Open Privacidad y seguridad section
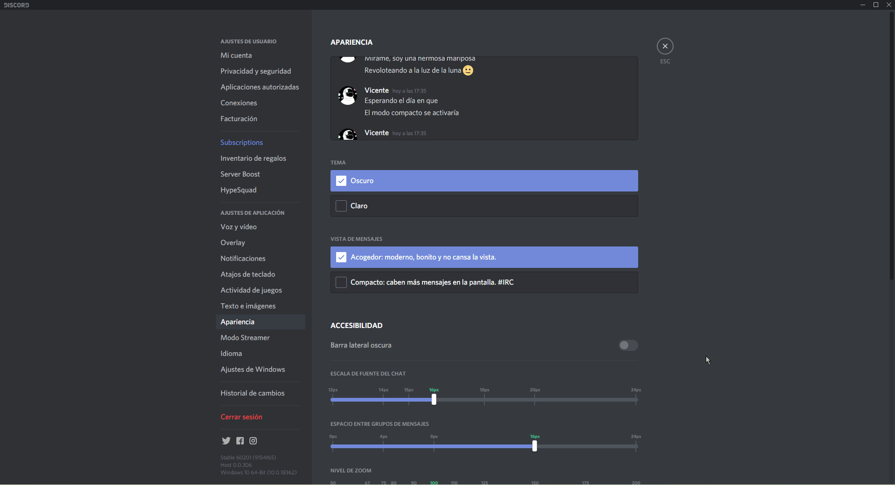Screen dimensions: 895x485 coord(255,71)
